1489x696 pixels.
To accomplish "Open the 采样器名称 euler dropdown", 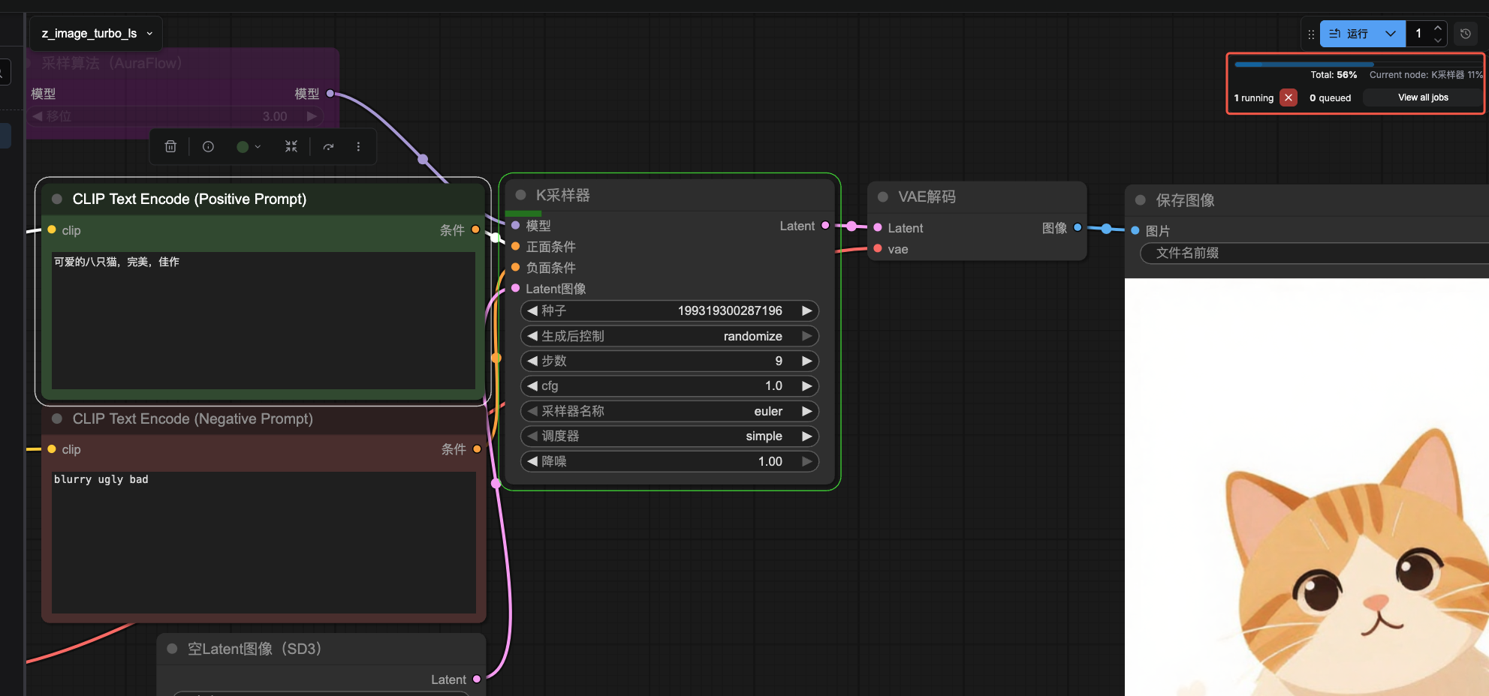I will (669, 411).
